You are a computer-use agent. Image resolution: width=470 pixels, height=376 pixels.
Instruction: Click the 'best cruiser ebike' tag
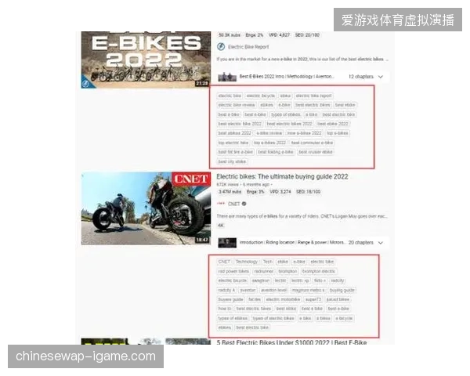point(316,152)
